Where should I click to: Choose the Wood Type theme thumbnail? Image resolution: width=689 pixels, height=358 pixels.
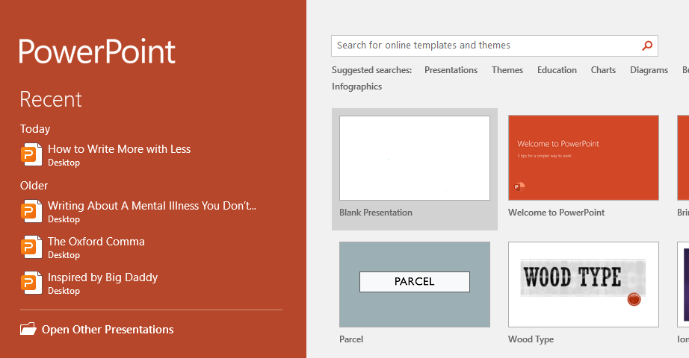(x=584, y=284)
